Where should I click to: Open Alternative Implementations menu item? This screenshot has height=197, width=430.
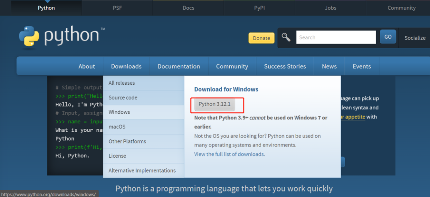point(142,170)
